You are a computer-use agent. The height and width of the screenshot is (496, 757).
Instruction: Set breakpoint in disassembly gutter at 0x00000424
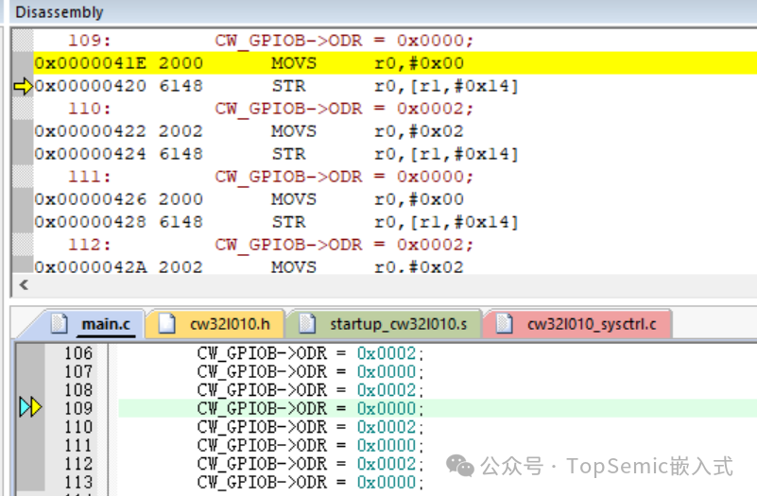(x=23, y=154)
